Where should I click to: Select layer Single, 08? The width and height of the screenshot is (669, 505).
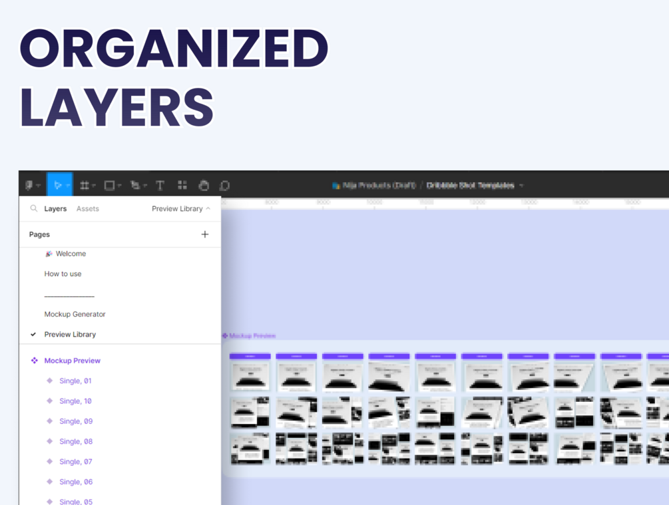[76, 441]
